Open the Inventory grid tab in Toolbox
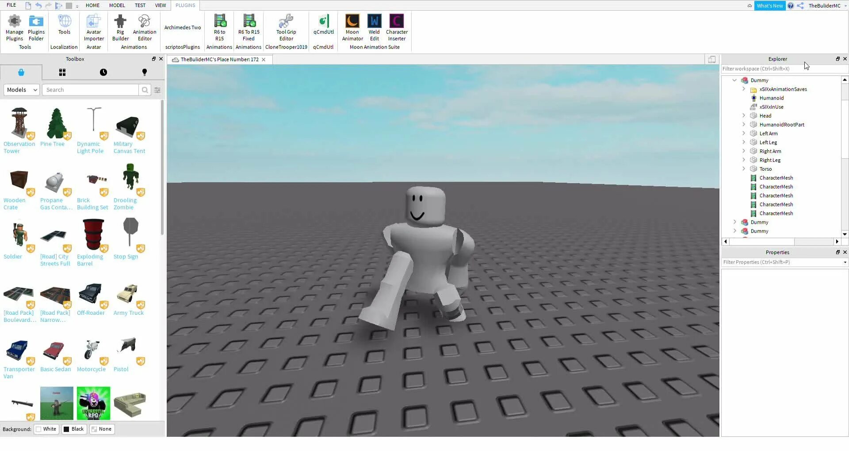The height and width of the screenshot is (451, 849). [x=62, y=73]
